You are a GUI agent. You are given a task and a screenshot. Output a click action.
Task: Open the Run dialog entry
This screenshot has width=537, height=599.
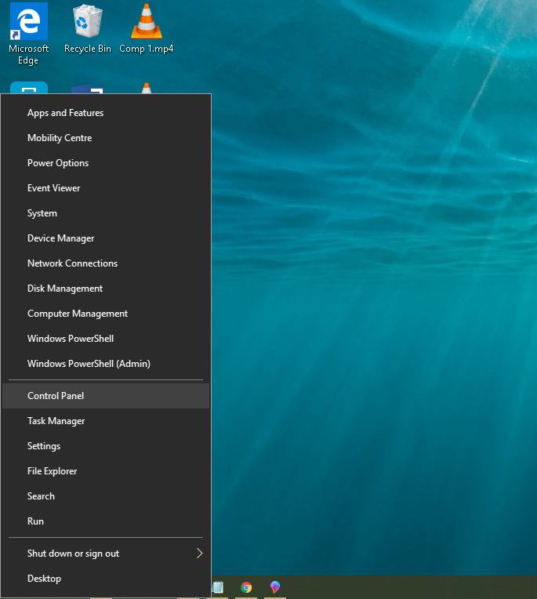tap(106, 521)
